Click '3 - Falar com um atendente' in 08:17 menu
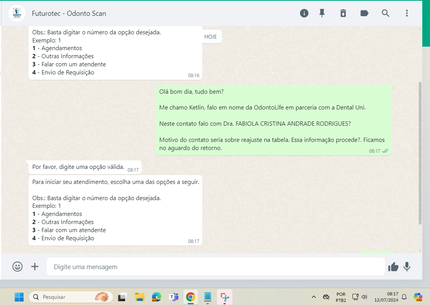This screenshot has width=430, height=305. (69, 230)
